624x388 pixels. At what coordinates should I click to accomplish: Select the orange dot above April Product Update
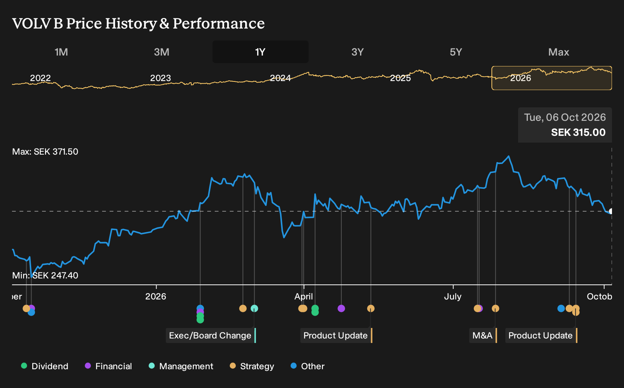point(371,308)
